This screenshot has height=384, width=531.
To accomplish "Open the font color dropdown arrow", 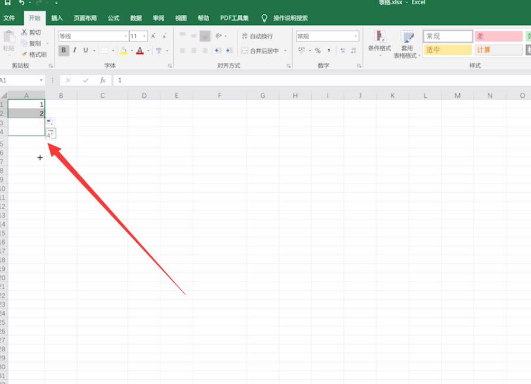I will click(148, 51).
